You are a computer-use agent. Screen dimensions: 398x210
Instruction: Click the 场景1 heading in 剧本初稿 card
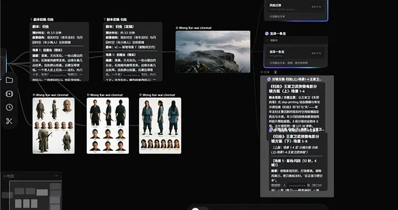tap(47, 50)
